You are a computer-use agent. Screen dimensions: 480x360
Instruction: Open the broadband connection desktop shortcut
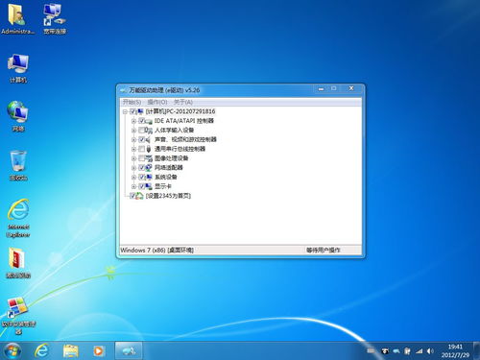click(55, 19)
